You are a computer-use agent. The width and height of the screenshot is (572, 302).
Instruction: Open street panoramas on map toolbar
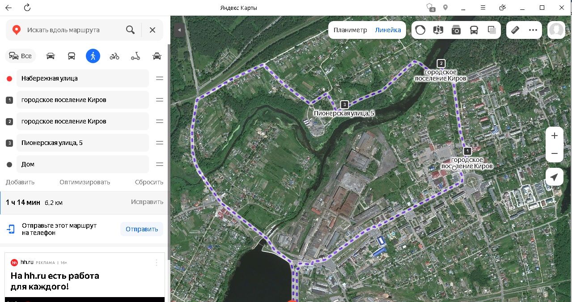pos(456,30)
